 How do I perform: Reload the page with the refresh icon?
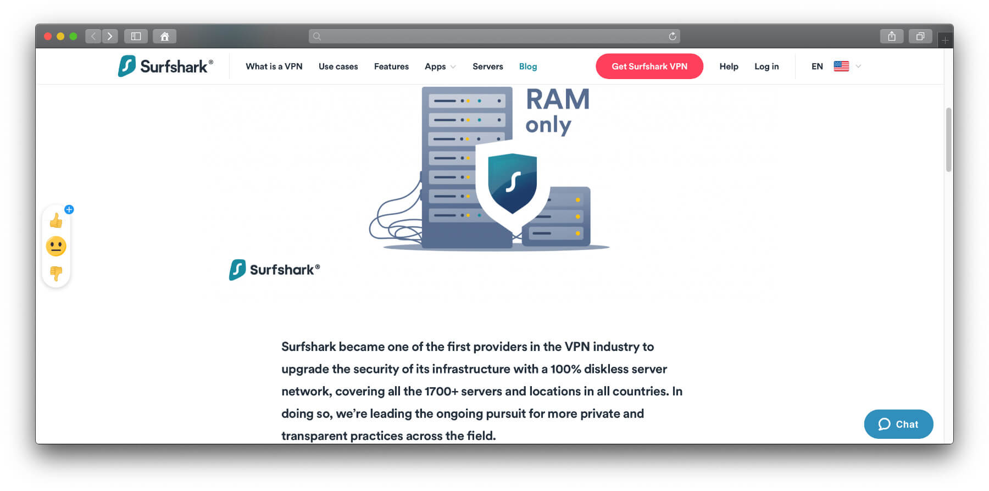tap(672, 36)
